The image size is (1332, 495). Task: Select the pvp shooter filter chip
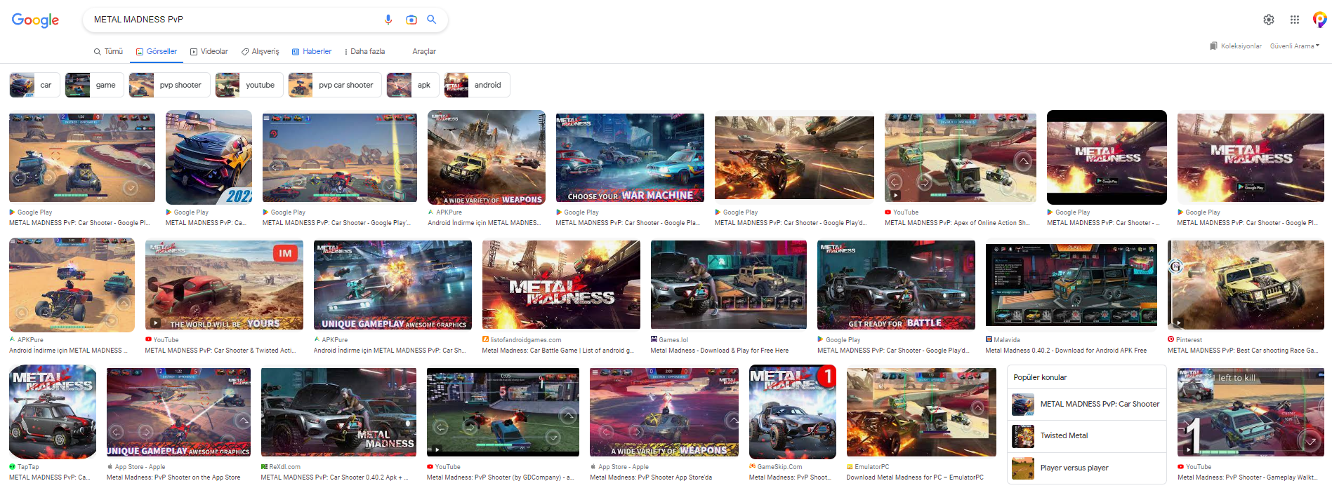pos(169,85)
